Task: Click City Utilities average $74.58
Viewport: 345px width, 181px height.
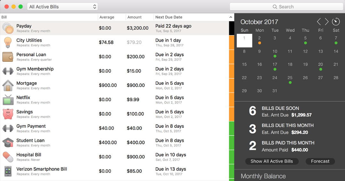Action: click(x=106, y=43)
